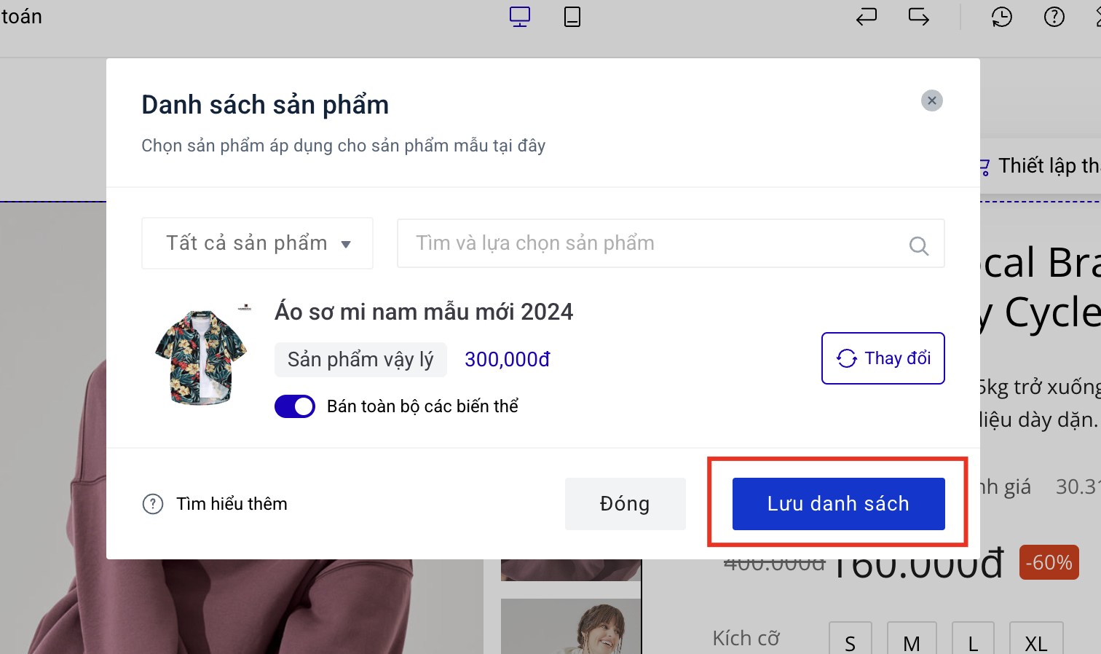
Task: Click the undo arrow icon
Action: tap(867, 17)
